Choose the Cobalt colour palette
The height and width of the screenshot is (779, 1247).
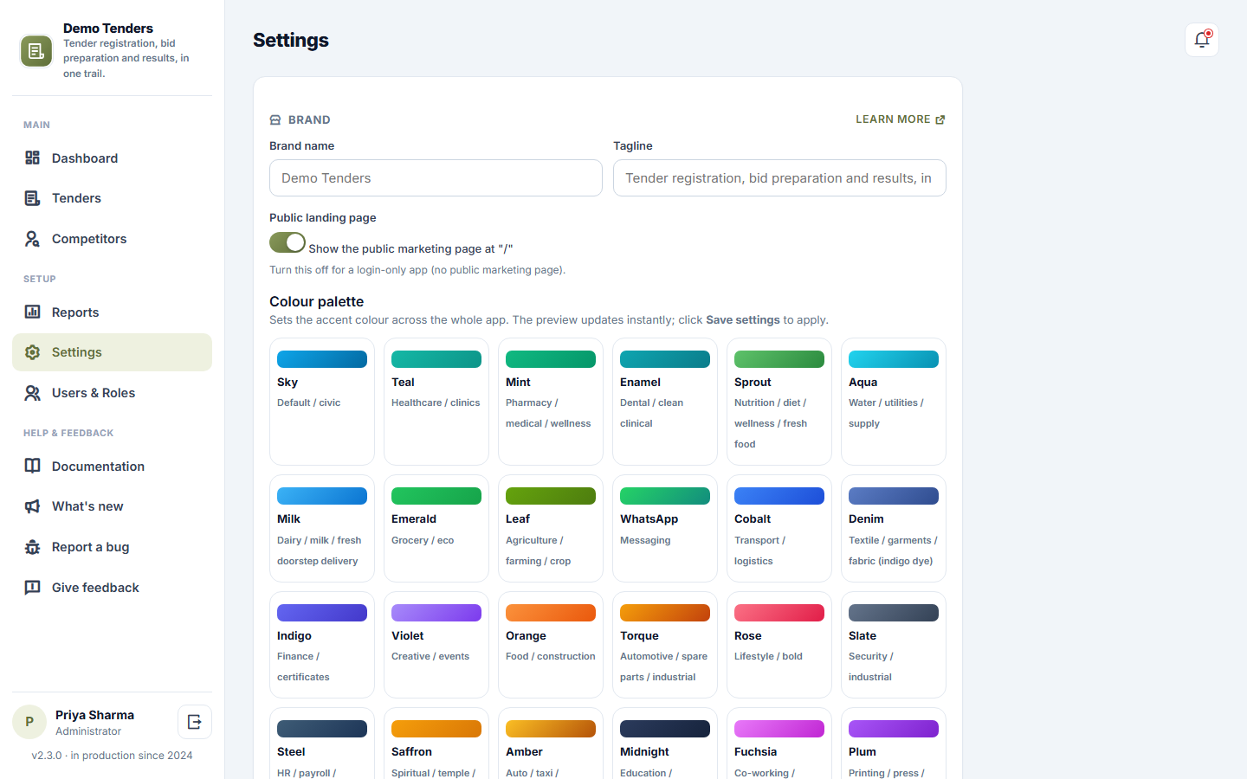pos(779,528)
